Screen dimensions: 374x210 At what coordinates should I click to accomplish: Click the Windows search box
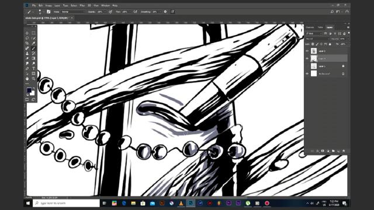coord(66,203)
